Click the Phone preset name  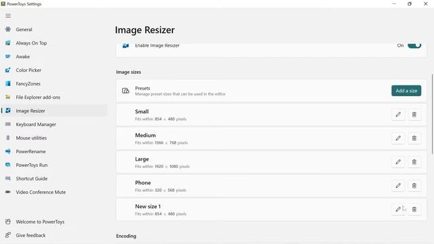(x=143, y=182)
